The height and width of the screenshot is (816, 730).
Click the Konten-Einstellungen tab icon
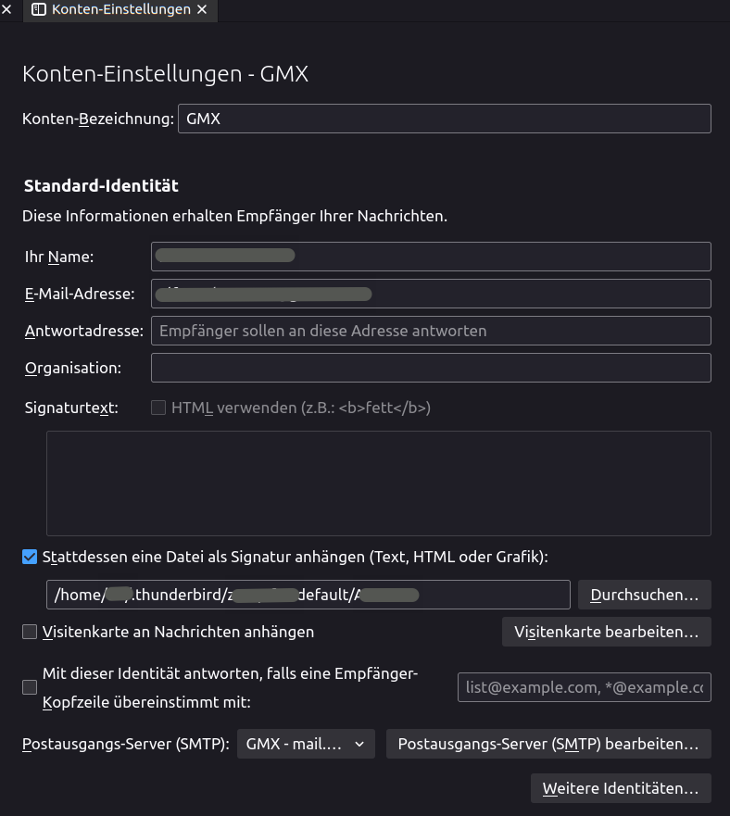38,10
